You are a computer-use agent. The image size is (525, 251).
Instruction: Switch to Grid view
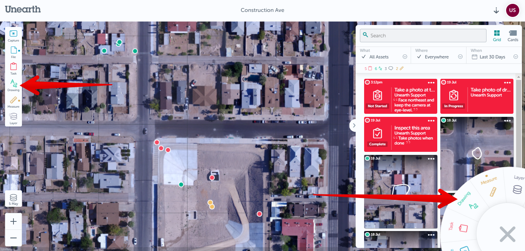(497, 36)
